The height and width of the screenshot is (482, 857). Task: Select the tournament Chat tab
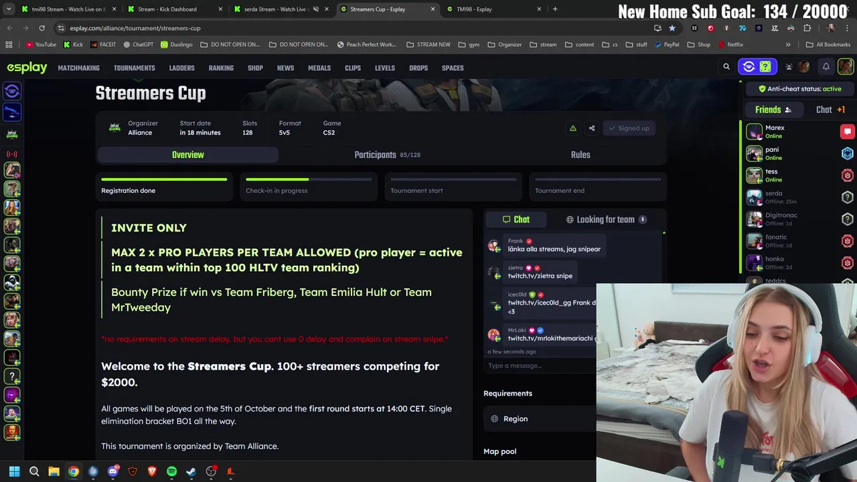516,220
